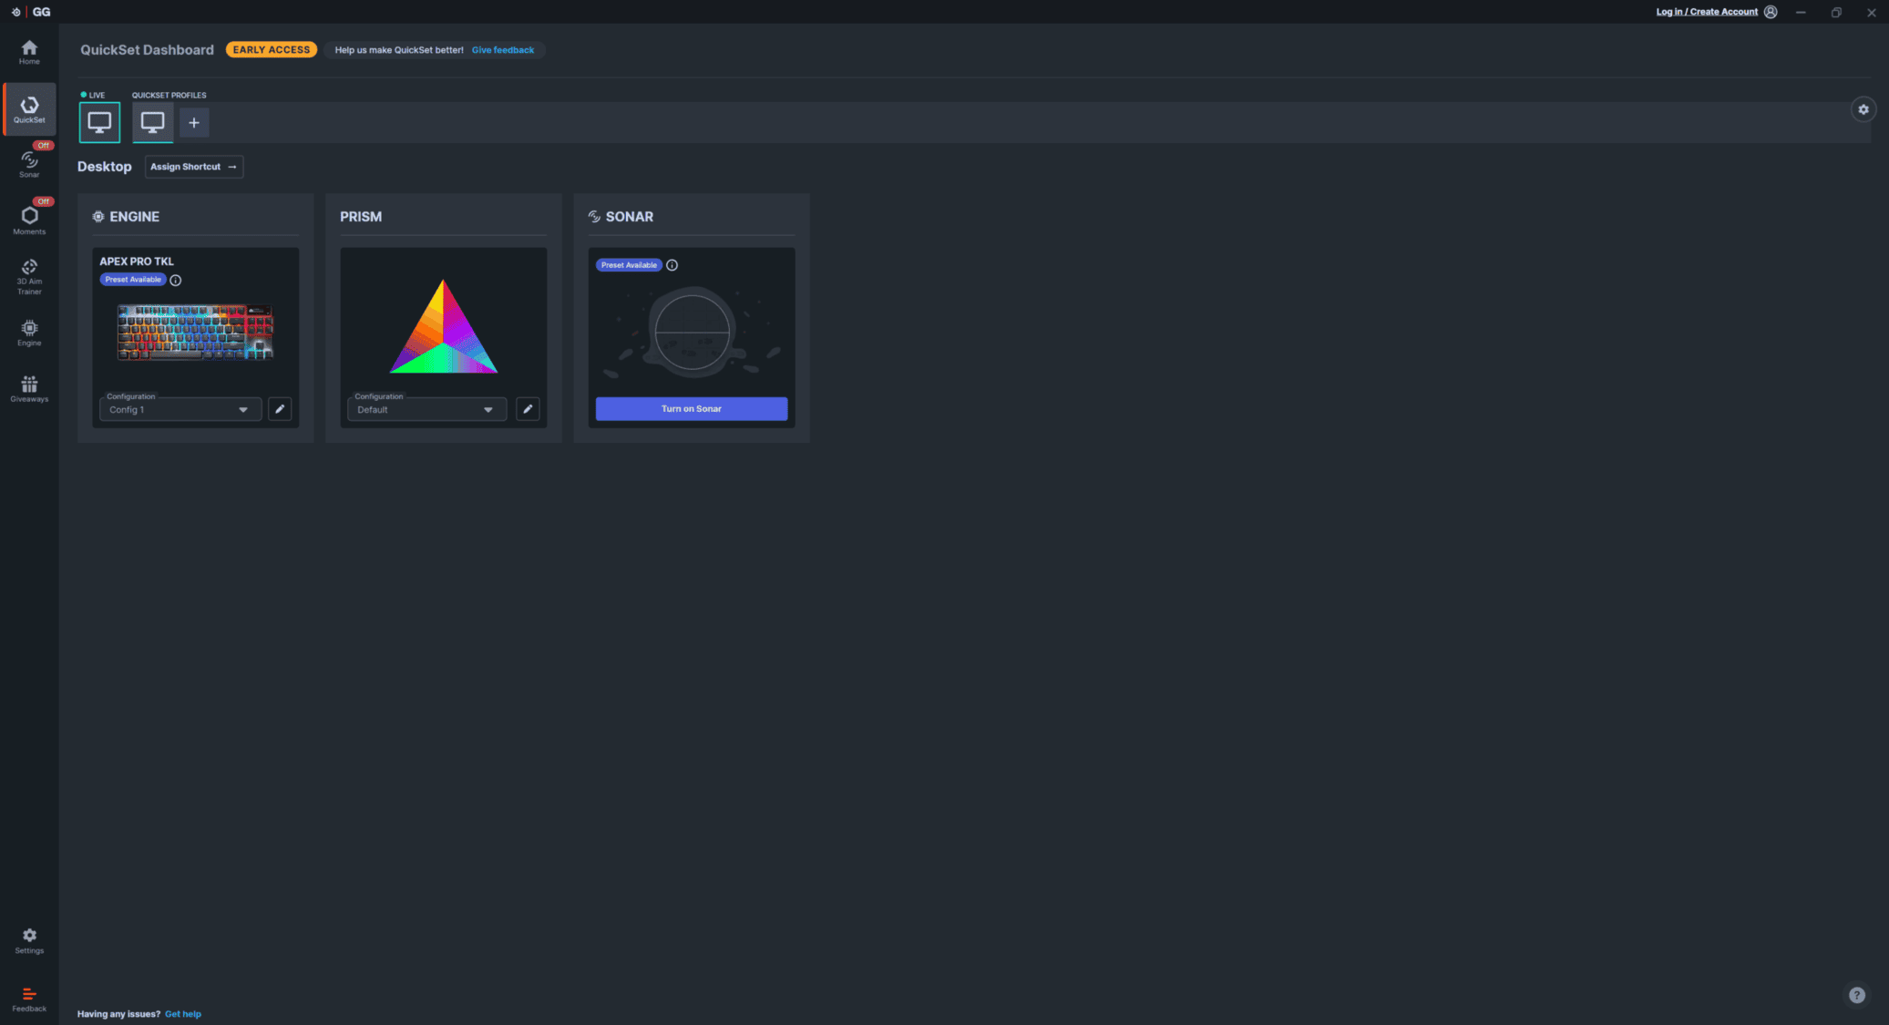The image size is (1889, 1025).
Task: Click the APEX PRO TKL device name
Action: [x=137, y=261]
